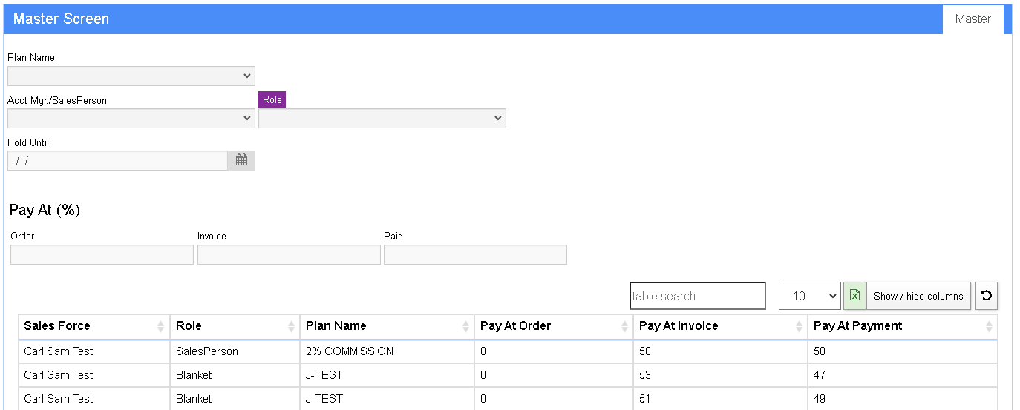The image size is (1020, 410).
Task: Open the Hold Until calendar picker
Action: click(x=241, y=160)
